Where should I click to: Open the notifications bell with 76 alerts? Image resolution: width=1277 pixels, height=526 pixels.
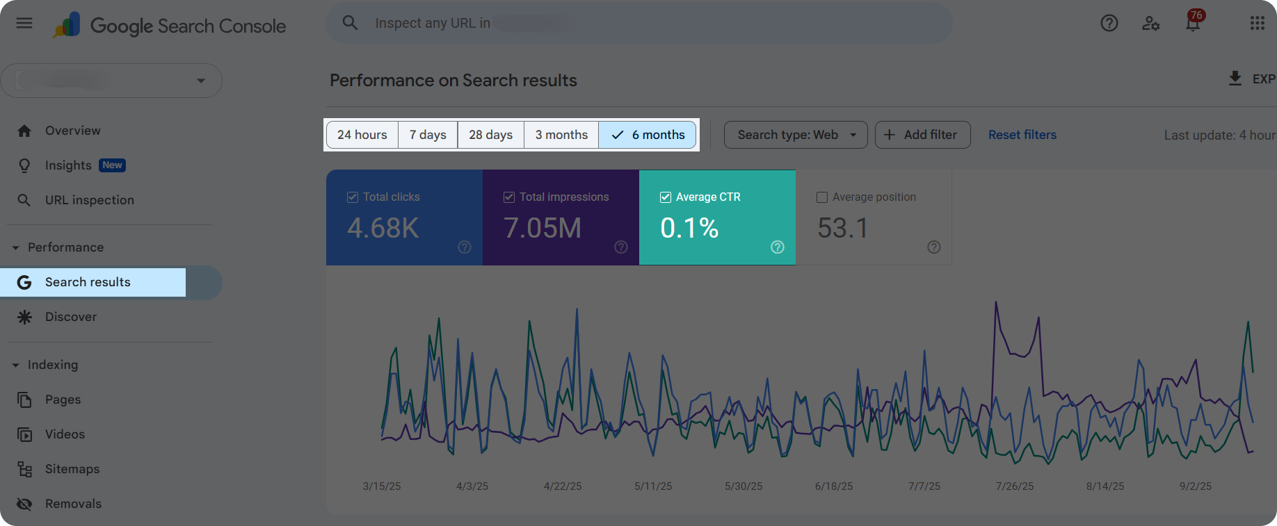tap(1193, 23)
